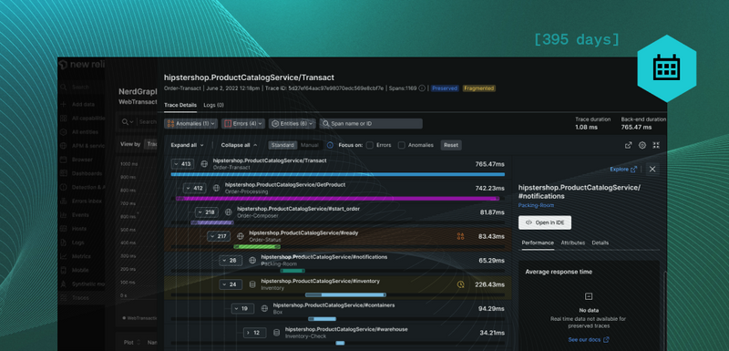Open the Entities (6) dropdown
Image resolution: width=729 pixels, height=351 pixels.
(x=292, y=124)
